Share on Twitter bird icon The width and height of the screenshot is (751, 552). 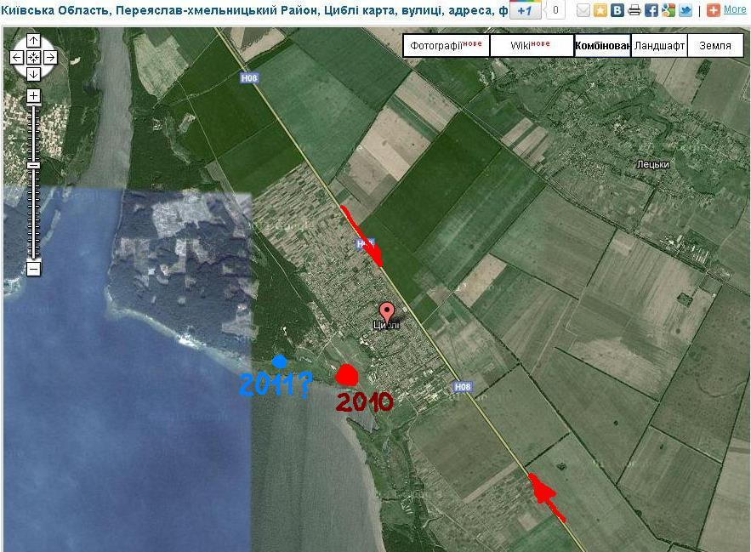click(x=685, y=10)
